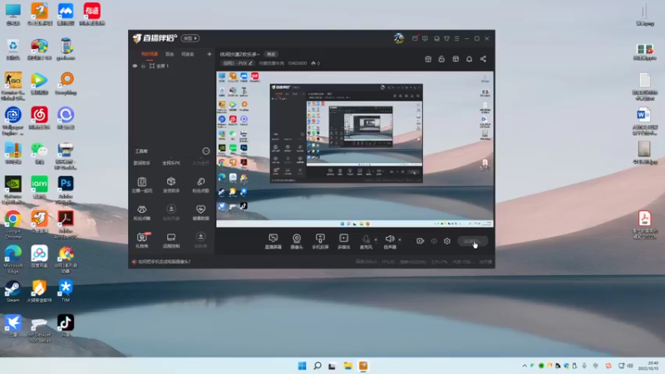Open the PK toolbox entry

click(x=171, y=163)
